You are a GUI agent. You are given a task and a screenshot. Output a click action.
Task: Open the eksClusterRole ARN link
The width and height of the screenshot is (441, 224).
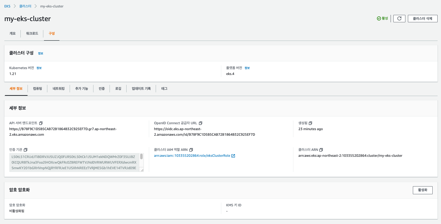pyautogui.click(x=192, y=156)
